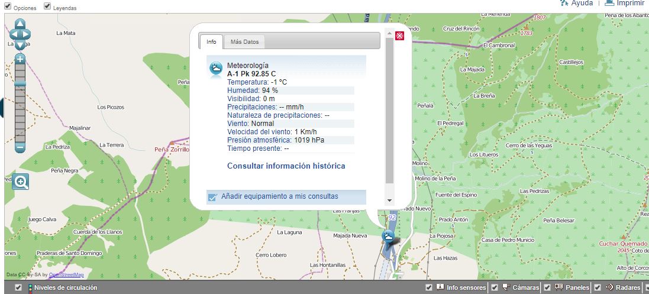Select the weather station marker on map
Viewport: 649px width, 294px height.
[x=388, y=237]
